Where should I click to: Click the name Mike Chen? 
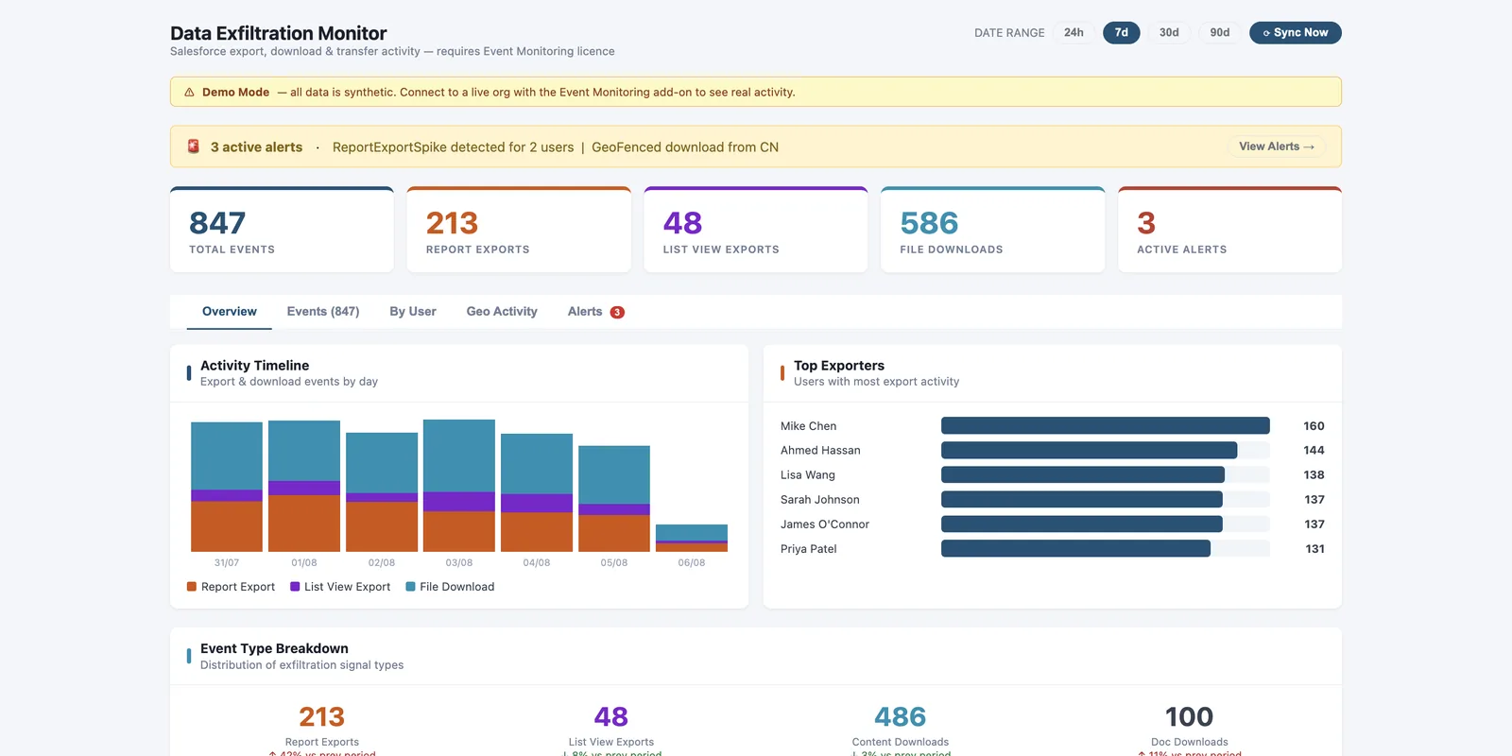coord(808,426)
